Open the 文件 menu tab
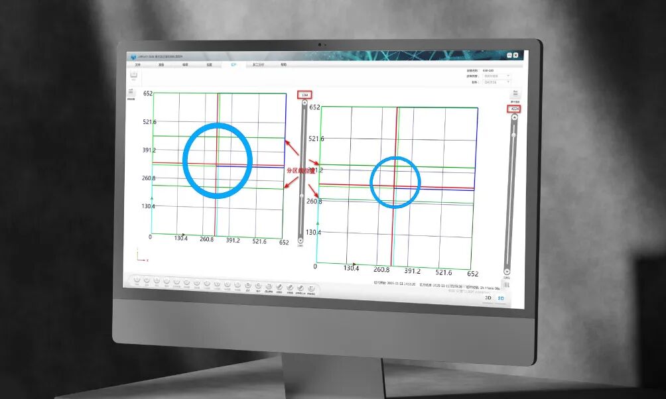 (137, 64)
